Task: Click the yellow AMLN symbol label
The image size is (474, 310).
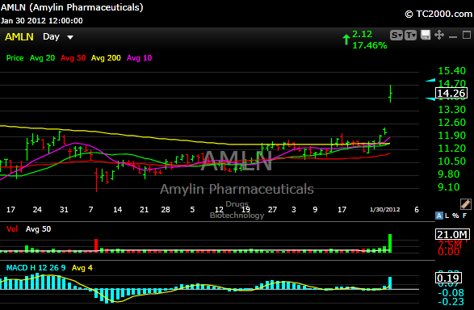Action: point(19,37)
